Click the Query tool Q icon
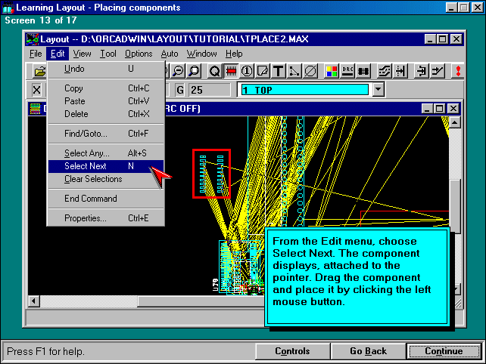This screenshot has width=486, height=364. coord(214,71)
